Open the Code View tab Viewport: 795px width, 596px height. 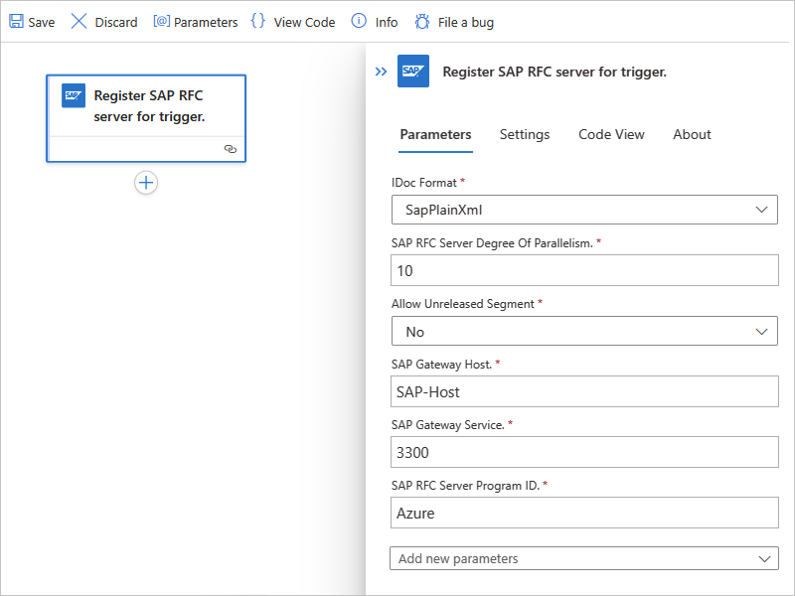(x=611, y=135)
